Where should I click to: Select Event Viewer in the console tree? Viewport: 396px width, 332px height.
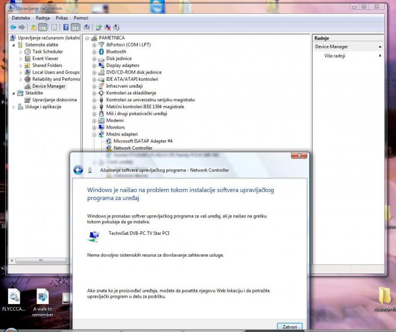pos(45,58)
